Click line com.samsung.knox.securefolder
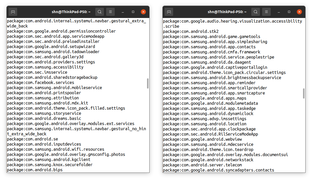312x180 pixels. pos(50,165)
